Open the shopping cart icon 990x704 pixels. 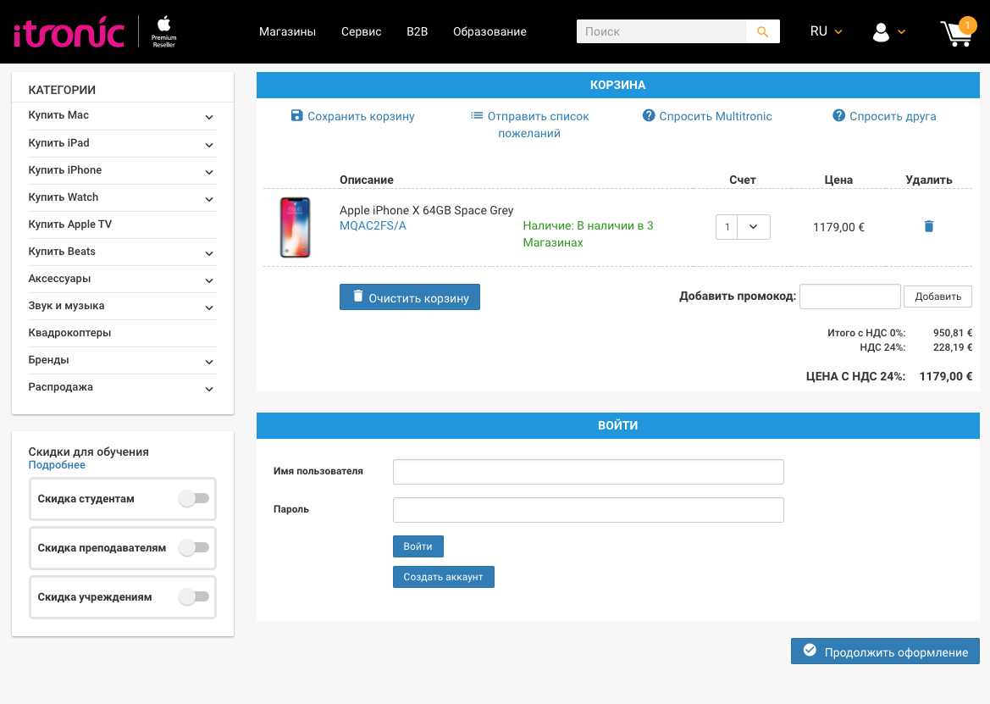[957, 32]
